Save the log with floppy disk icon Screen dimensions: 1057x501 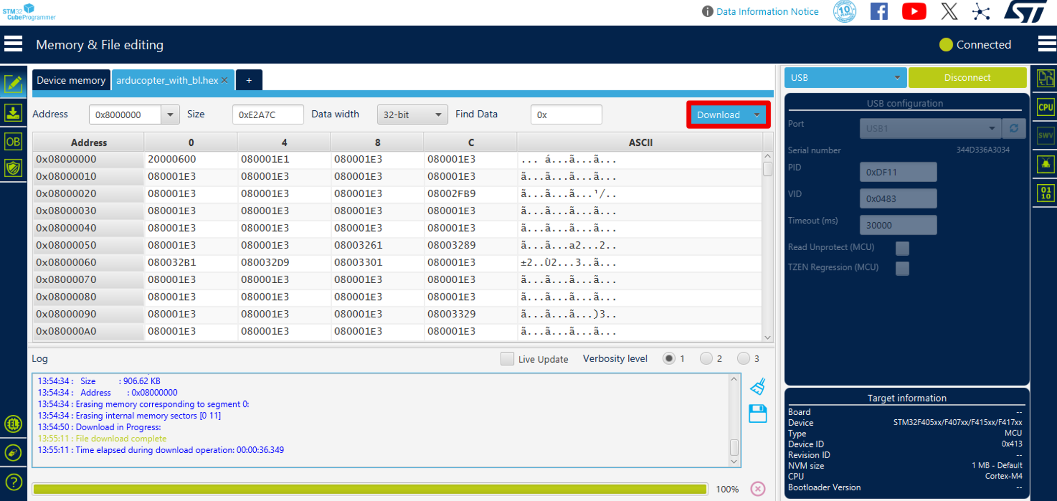758,414
